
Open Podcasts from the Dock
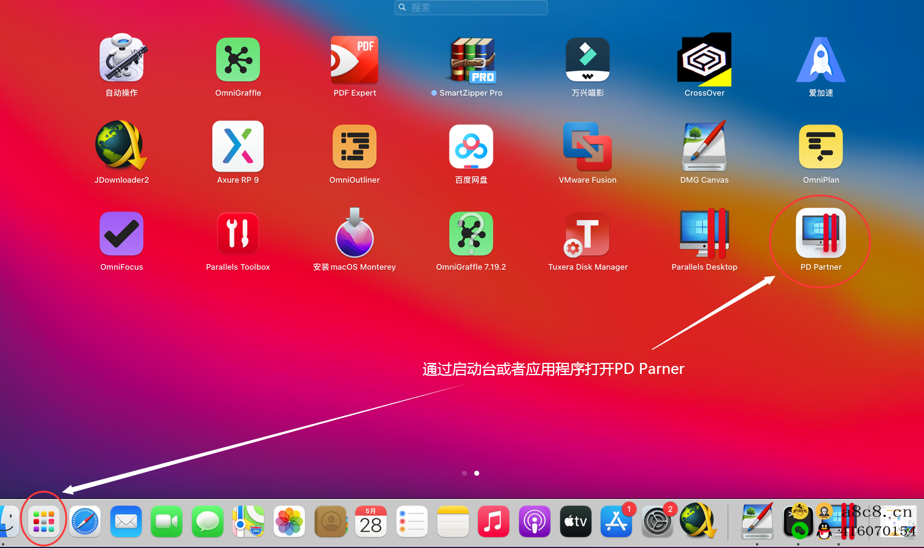(x=534, y=522)
